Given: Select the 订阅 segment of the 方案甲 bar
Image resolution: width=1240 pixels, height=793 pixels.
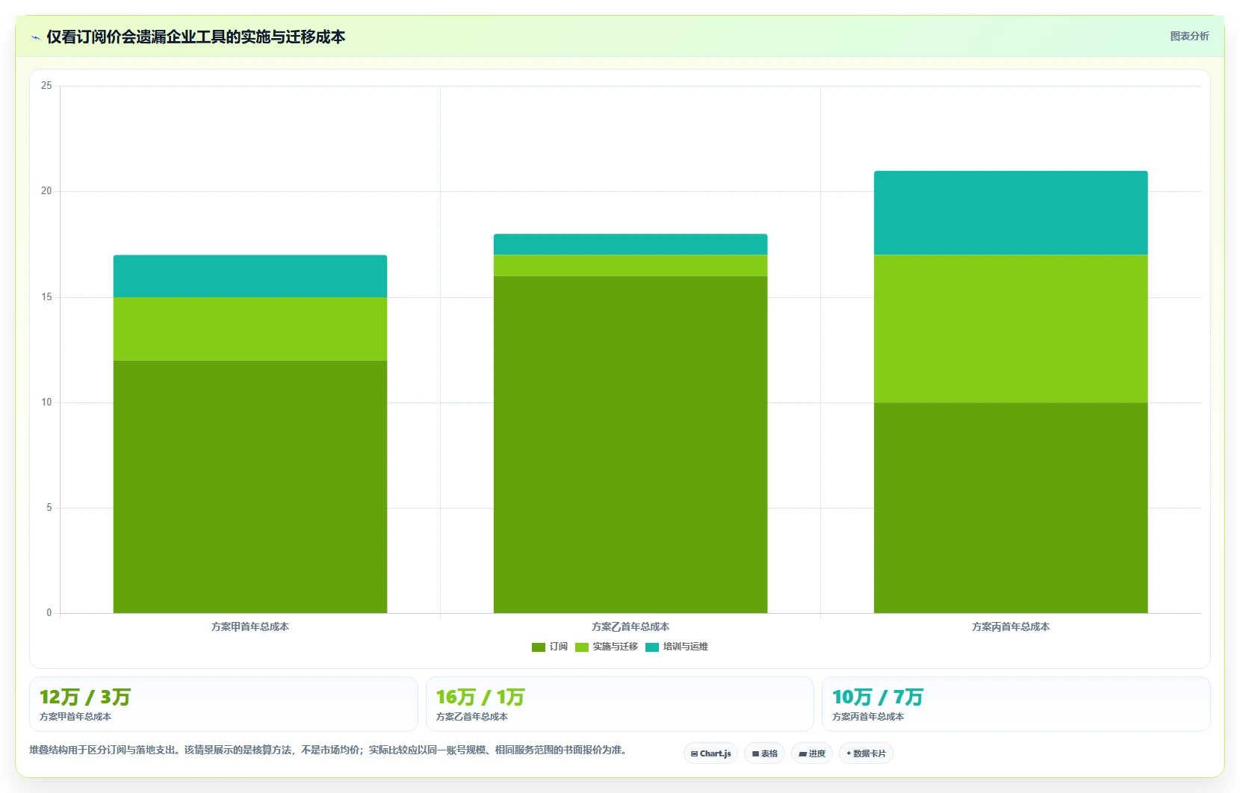Looking at the screenshot, I should [x=250, y=487].
